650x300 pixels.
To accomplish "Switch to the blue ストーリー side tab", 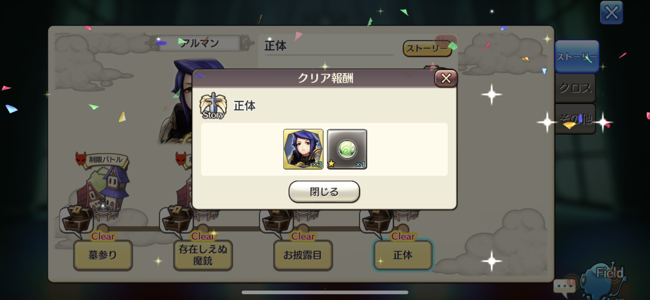I will [577, 57].
